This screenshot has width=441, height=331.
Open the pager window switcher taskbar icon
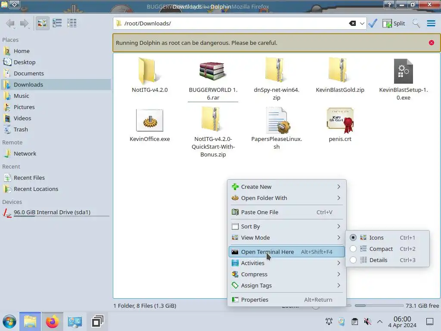tap(98, 322)
